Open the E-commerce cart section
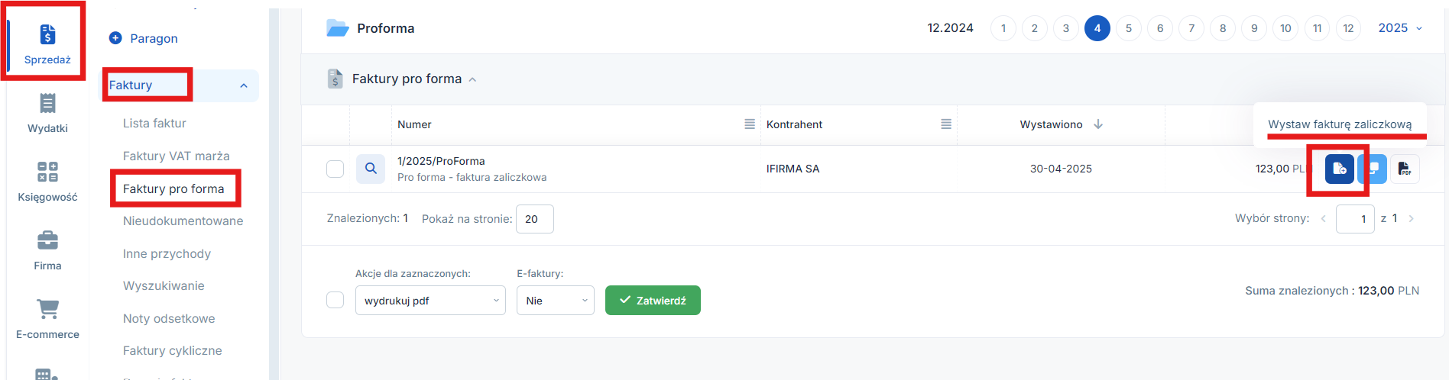 (x=47, y=318)
